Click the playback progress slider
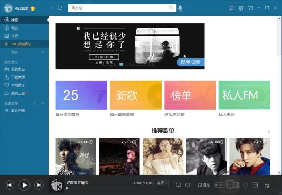 coord(117,188)
